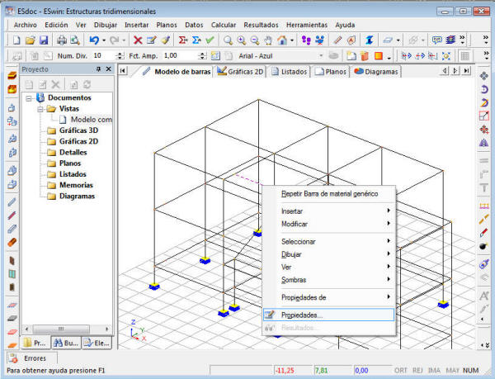Viewport: 495px width, 379px height.
Task: Close the Proyecto panel
Action: [108, 69]
